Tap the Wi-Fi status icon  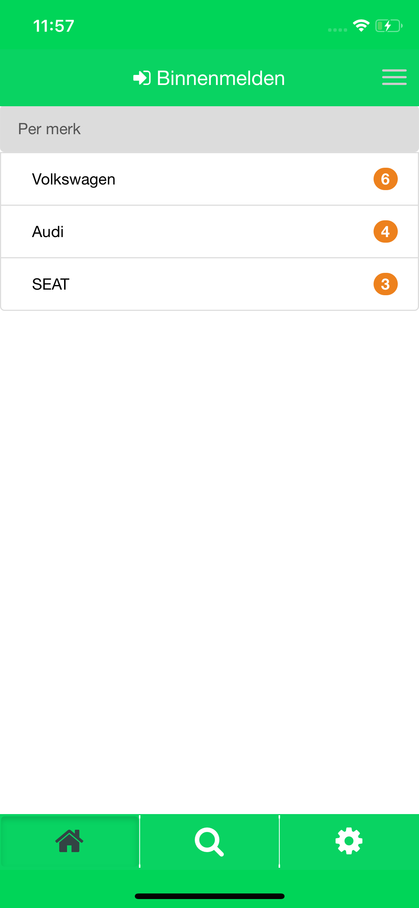[361, 26]
